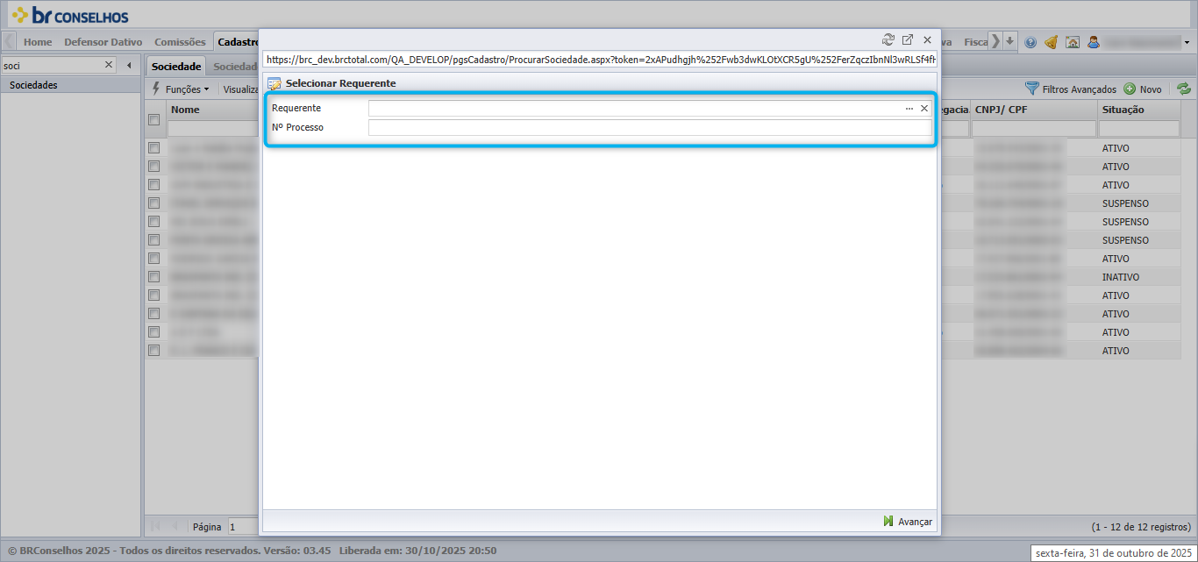Viewport: 1198px width, 562px height.
Task: Focus the CNPJ/ CPF column filter box
Action: pos(1034,129)
